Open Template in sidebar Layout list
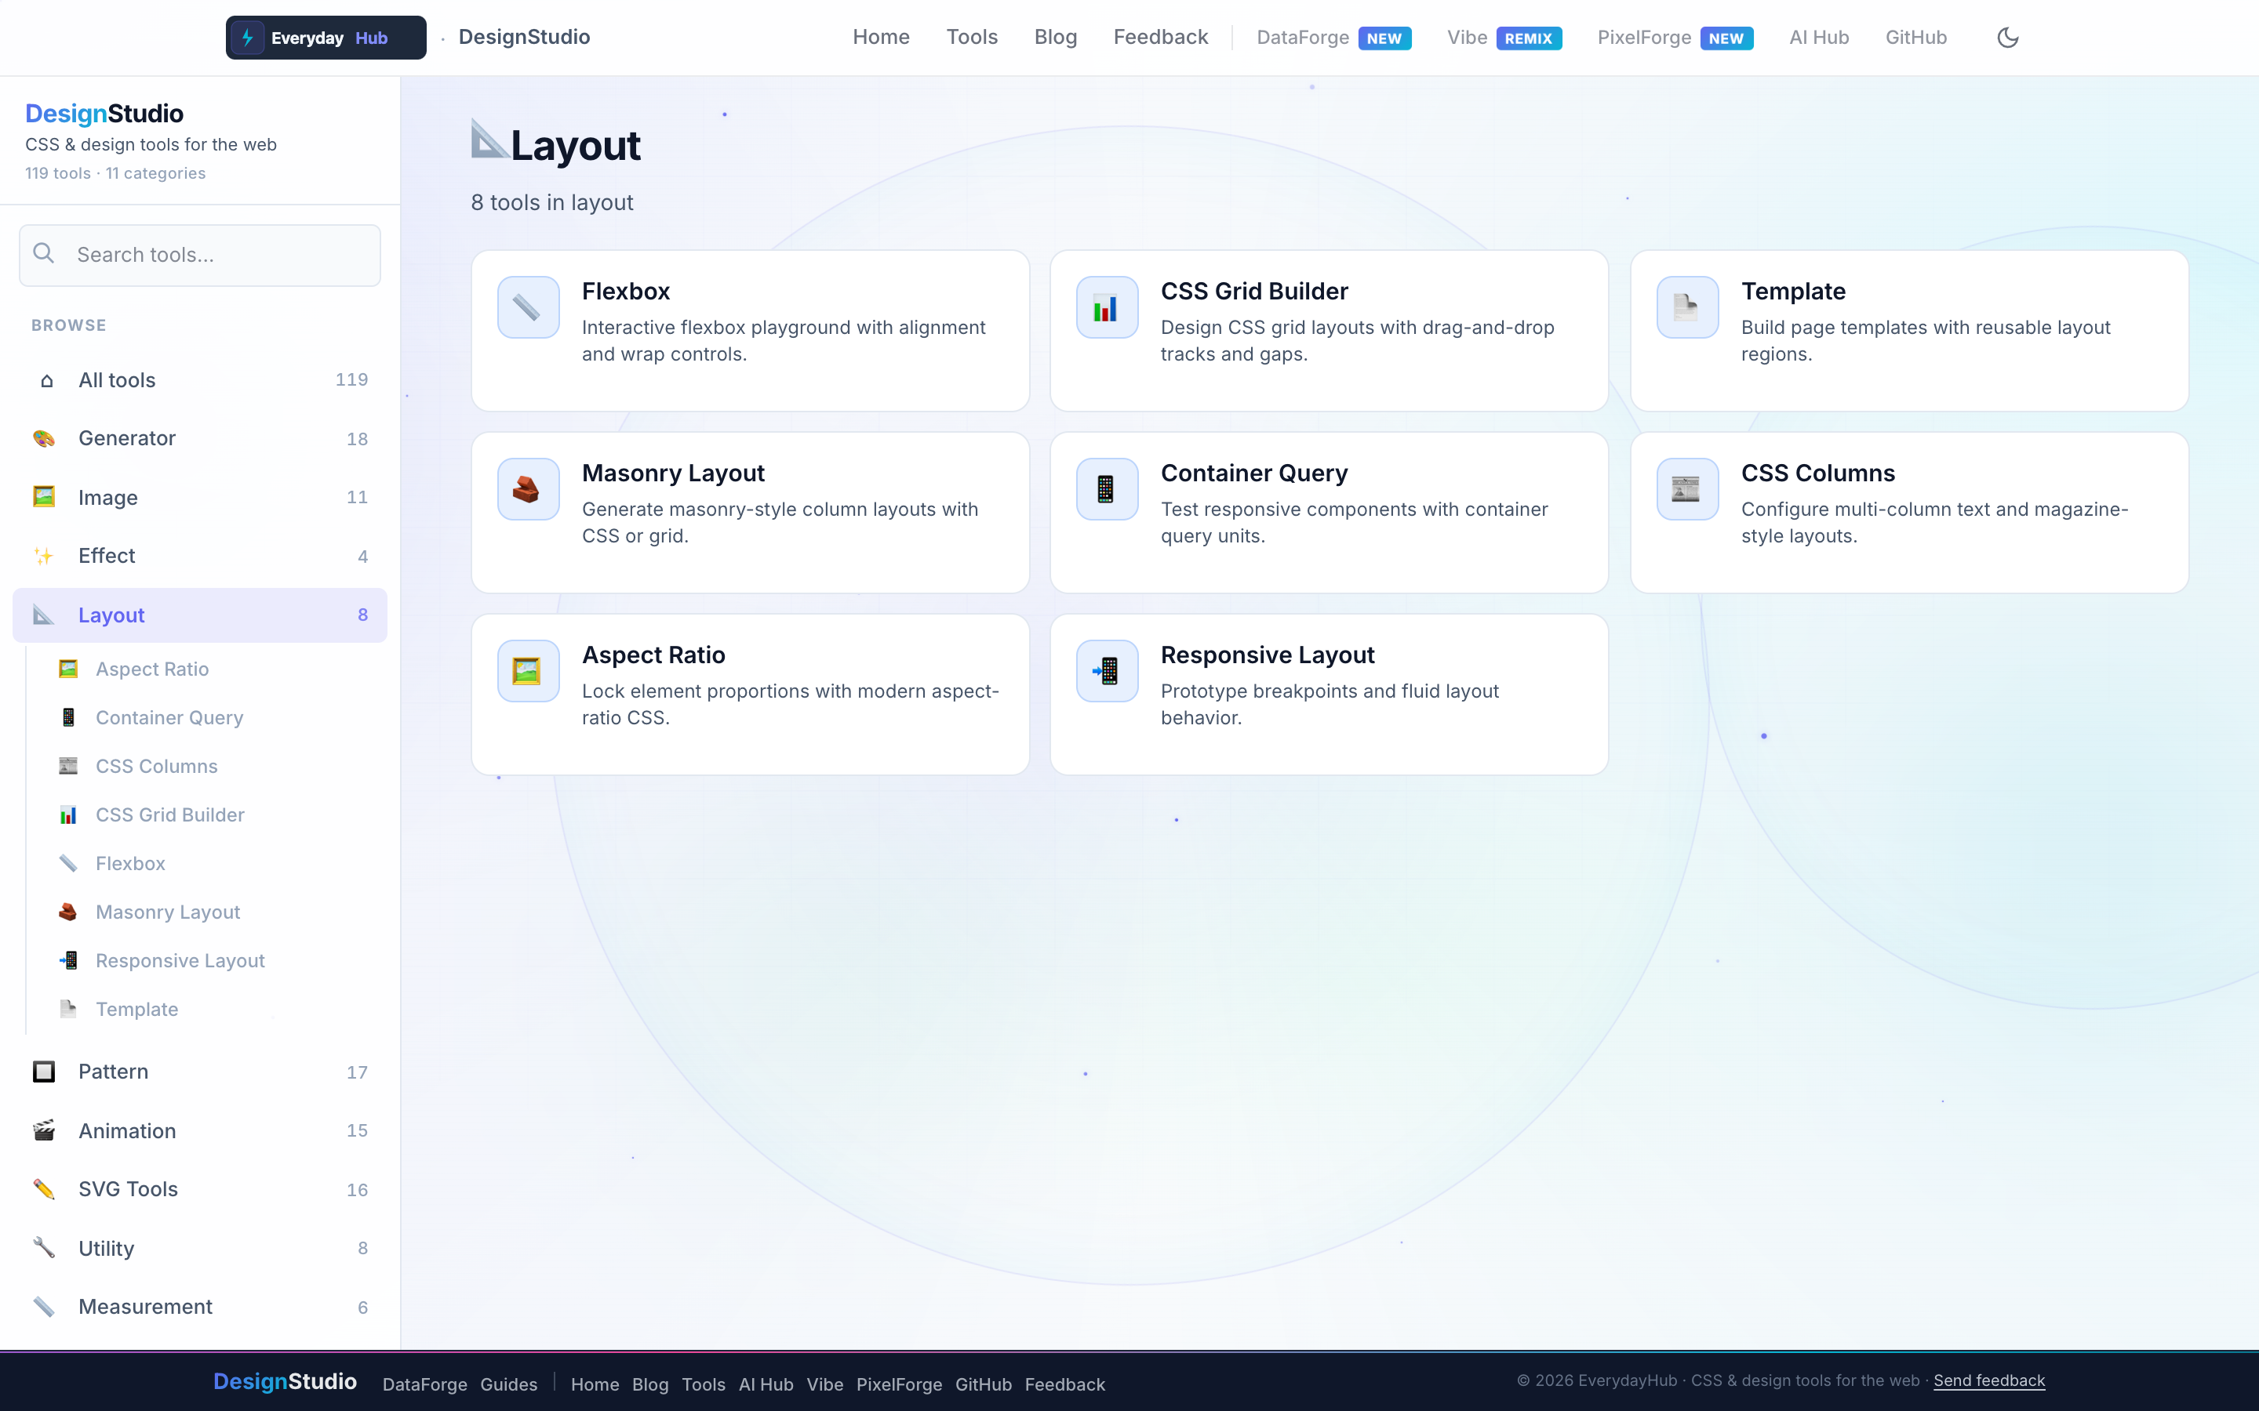This screenshot has height=1411, width=2259. (136, 1009)
